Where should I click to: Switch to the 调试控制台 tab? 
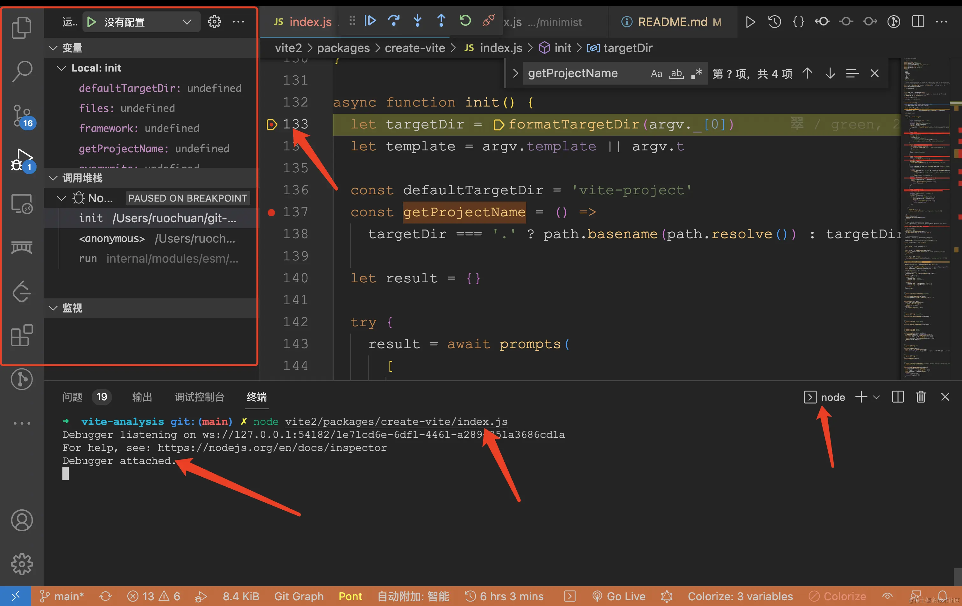point(199,397)
